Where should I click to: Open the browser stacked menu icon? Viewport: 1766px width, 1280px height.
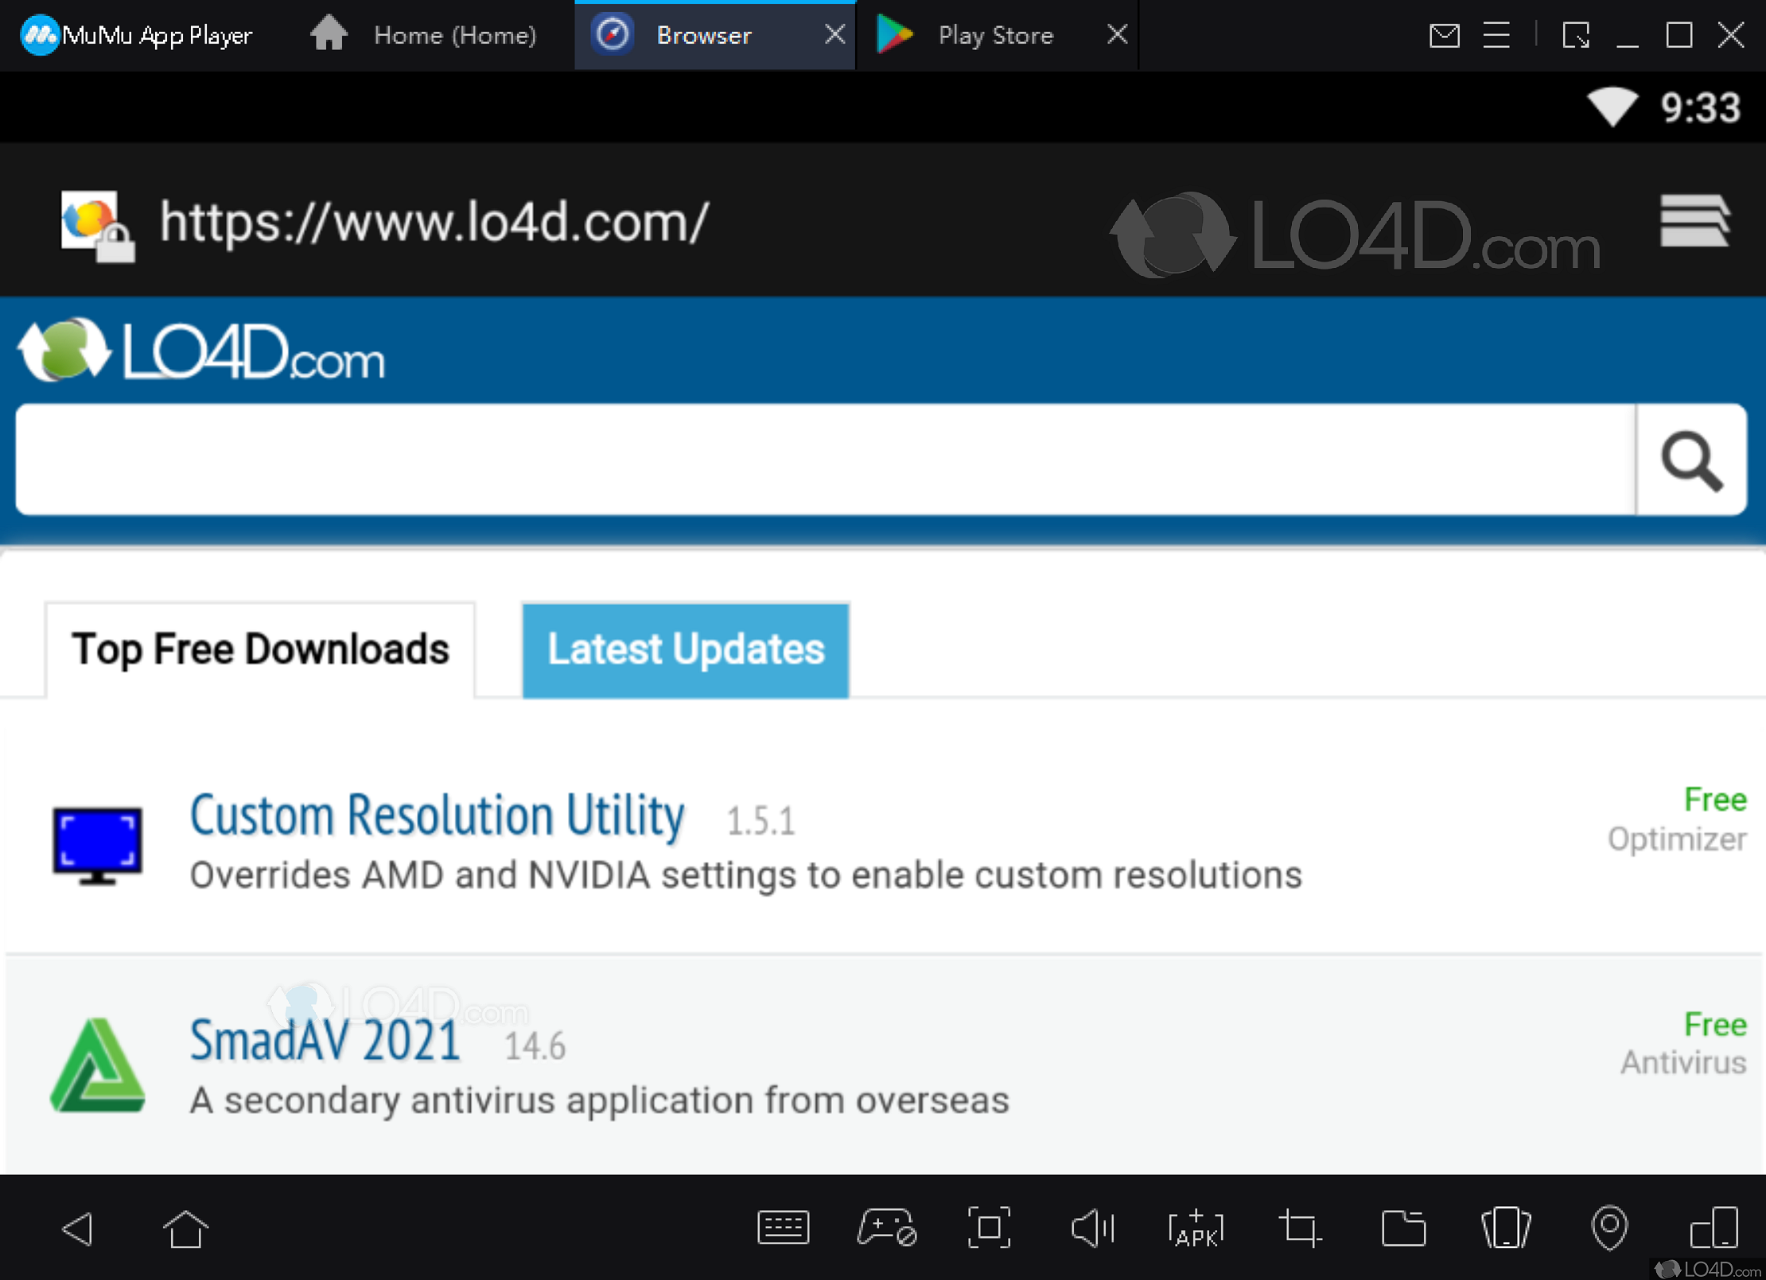(x=1694, y=221)
